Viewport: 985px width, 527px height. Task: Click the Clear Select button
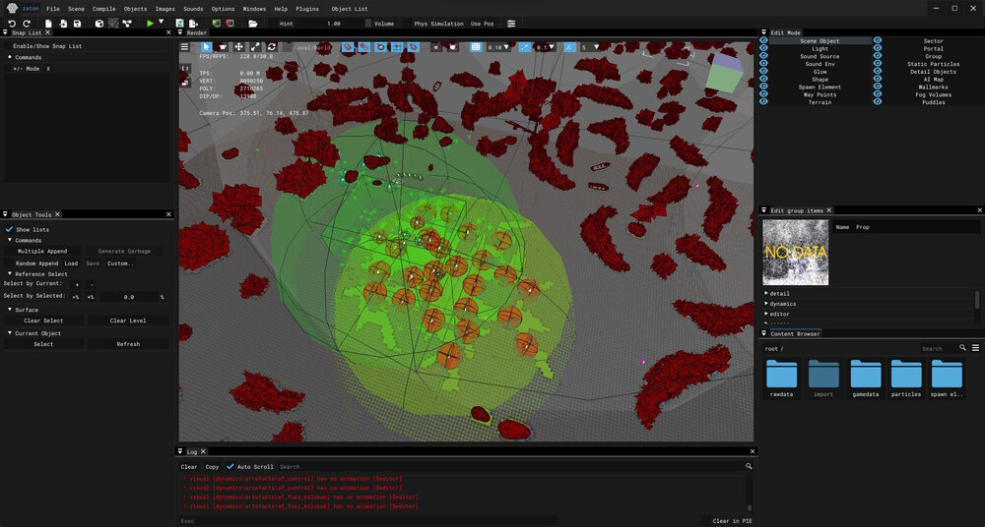point(44,321)
